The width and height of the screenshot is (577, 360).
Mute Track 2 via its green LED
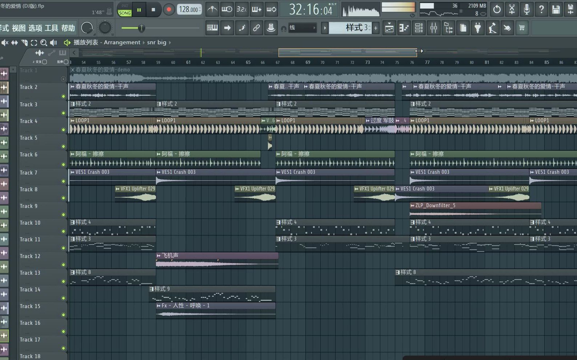coord(64,96)
